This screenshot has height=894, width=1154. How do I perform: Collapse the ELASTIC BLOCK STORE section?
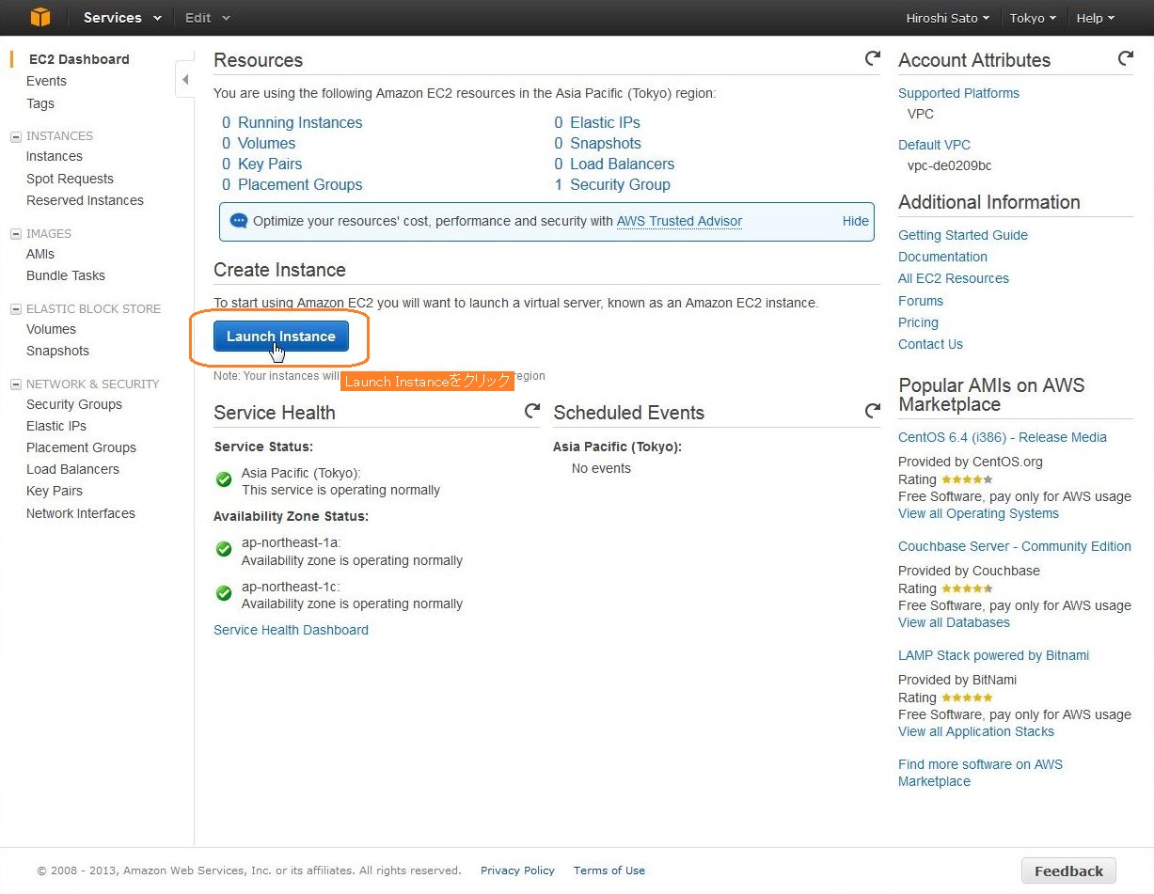click(16, 309)
